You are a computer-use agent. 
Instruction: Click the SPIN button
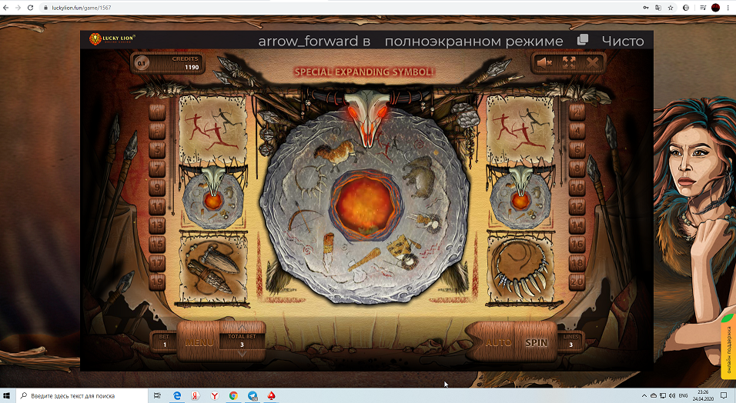(536, 342)
